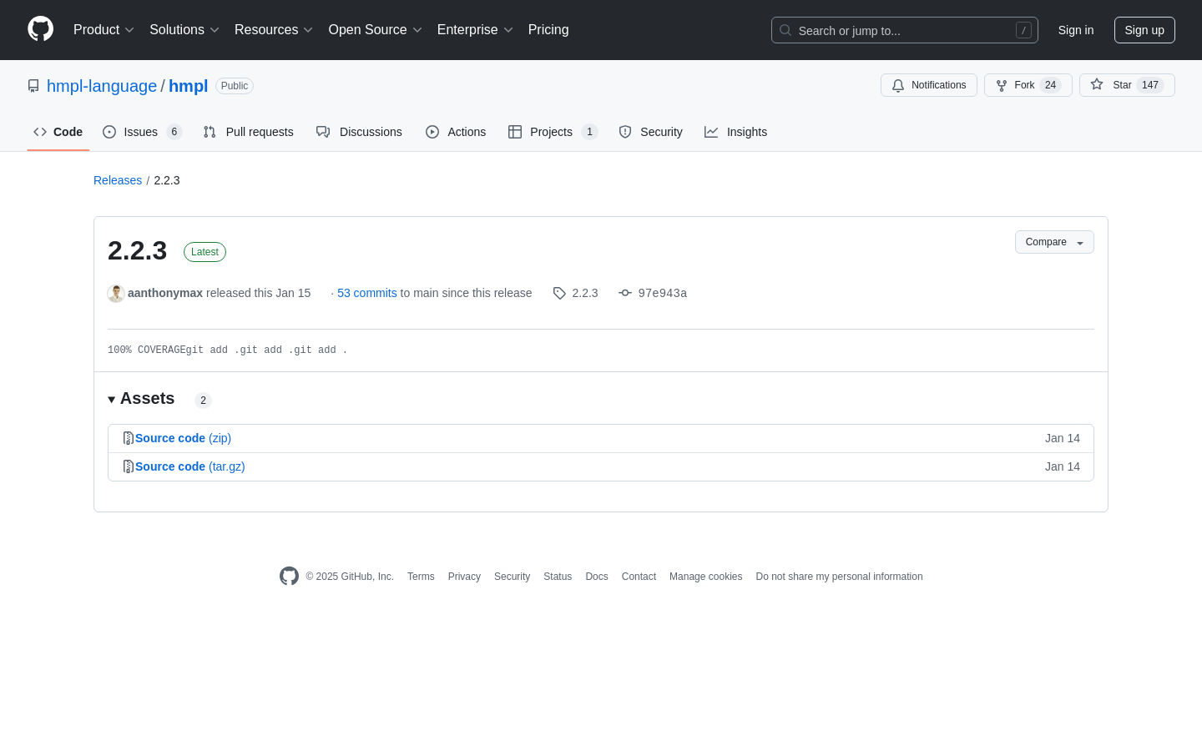Open the GitHub home logo in header
Image resolution: width=1202 pixels, height=751 pixels.
(41, 29)
